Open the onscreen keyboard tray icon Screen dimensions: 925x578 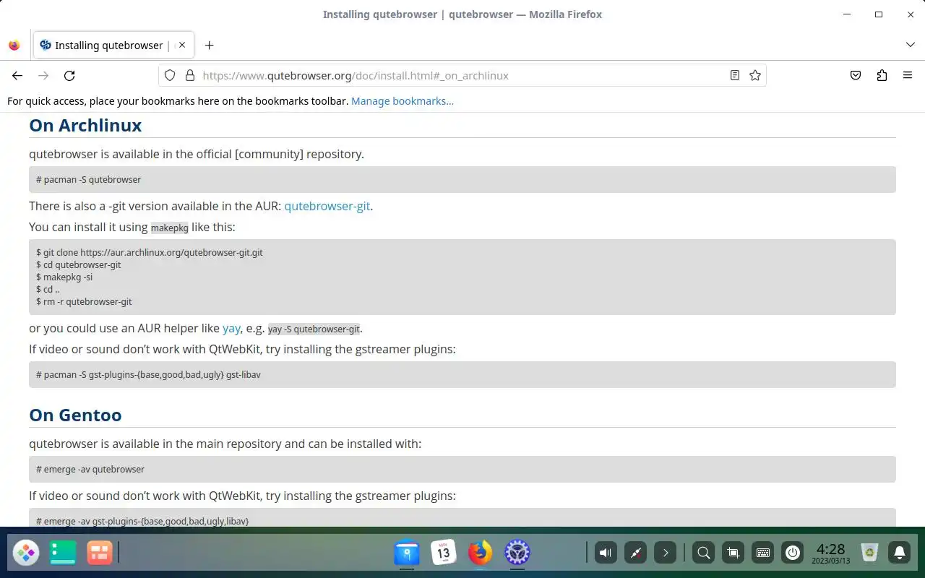tap(762, 553)
